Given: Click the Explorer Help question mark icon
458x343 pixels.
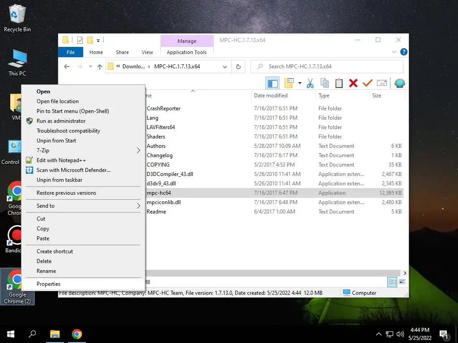Looking at the screenshot, I should 404,52.
